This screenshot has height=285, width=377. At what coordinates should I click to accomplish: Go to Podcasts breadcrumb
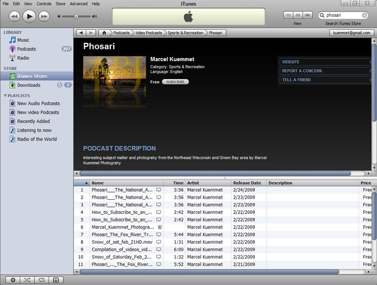coord(121,33)
